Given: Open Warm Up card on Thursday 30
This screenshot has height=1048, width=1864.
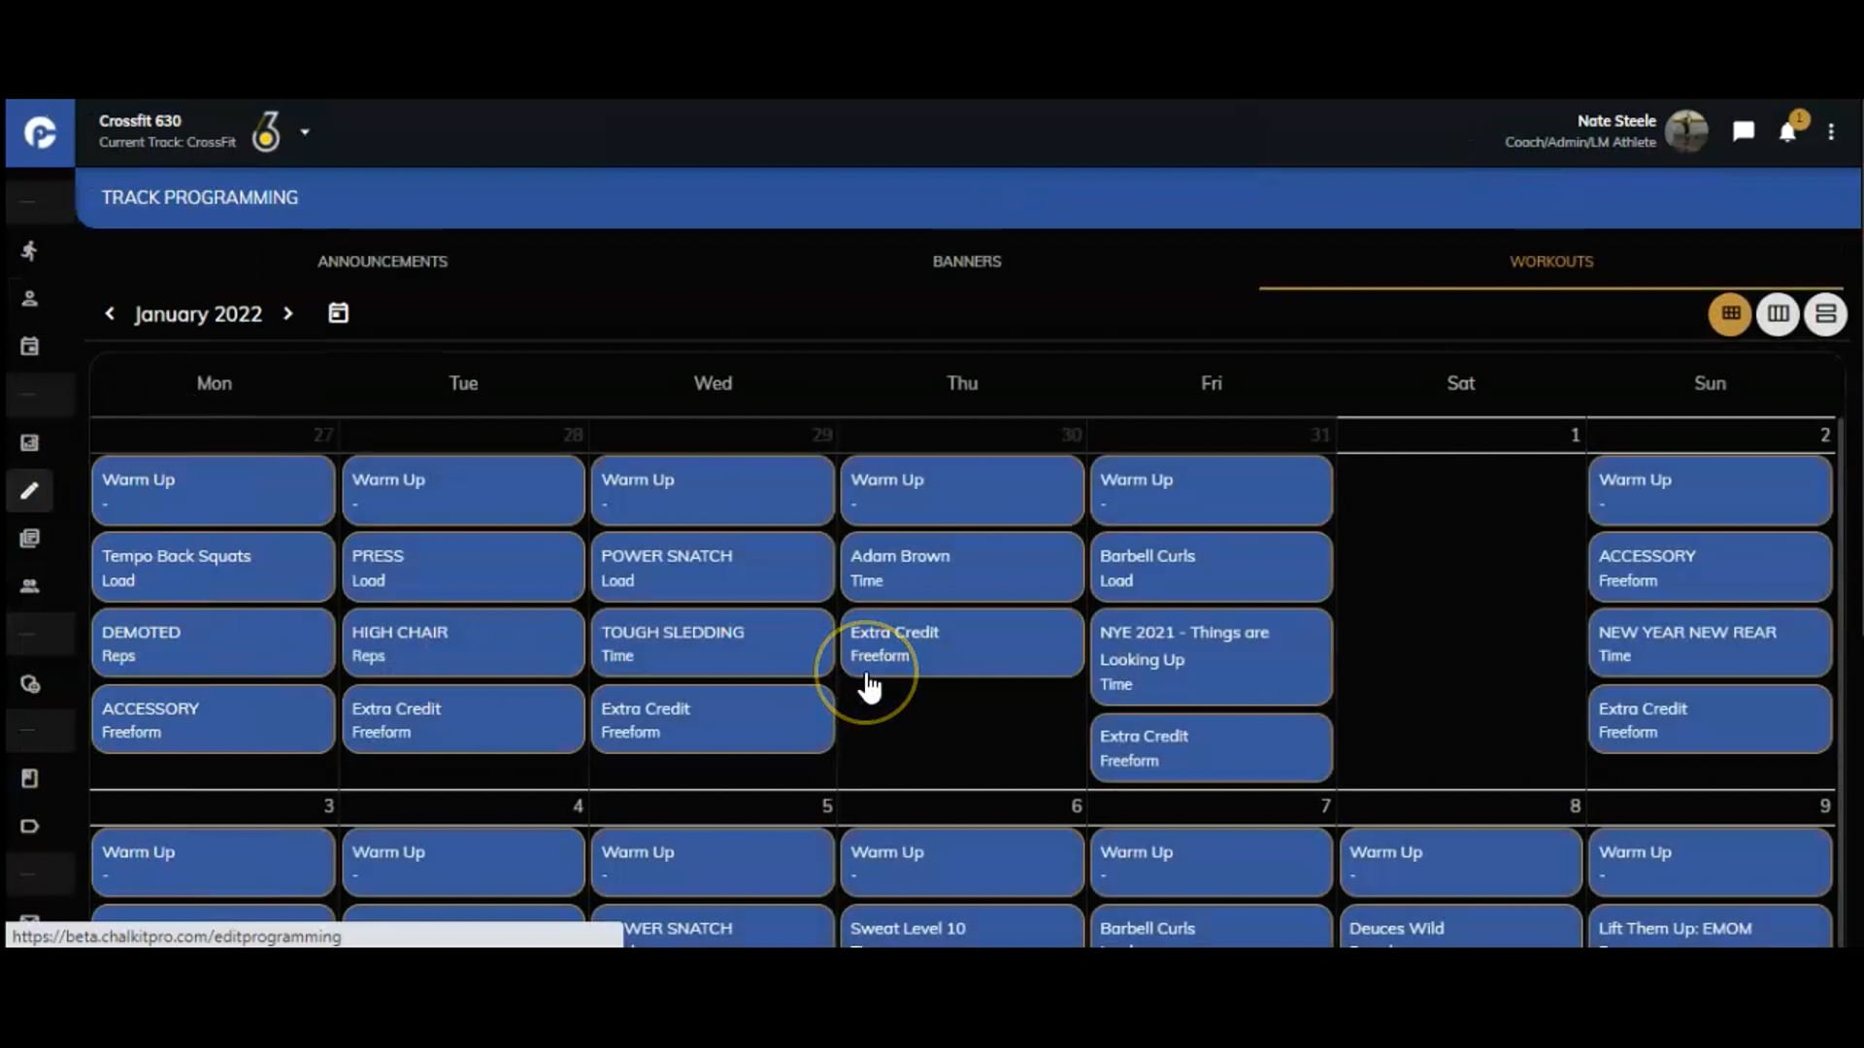Looking at the screenshot, I should point(962,491).
